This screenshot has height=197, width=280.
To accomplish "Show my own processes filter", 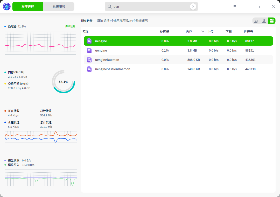I will [264, 21].
